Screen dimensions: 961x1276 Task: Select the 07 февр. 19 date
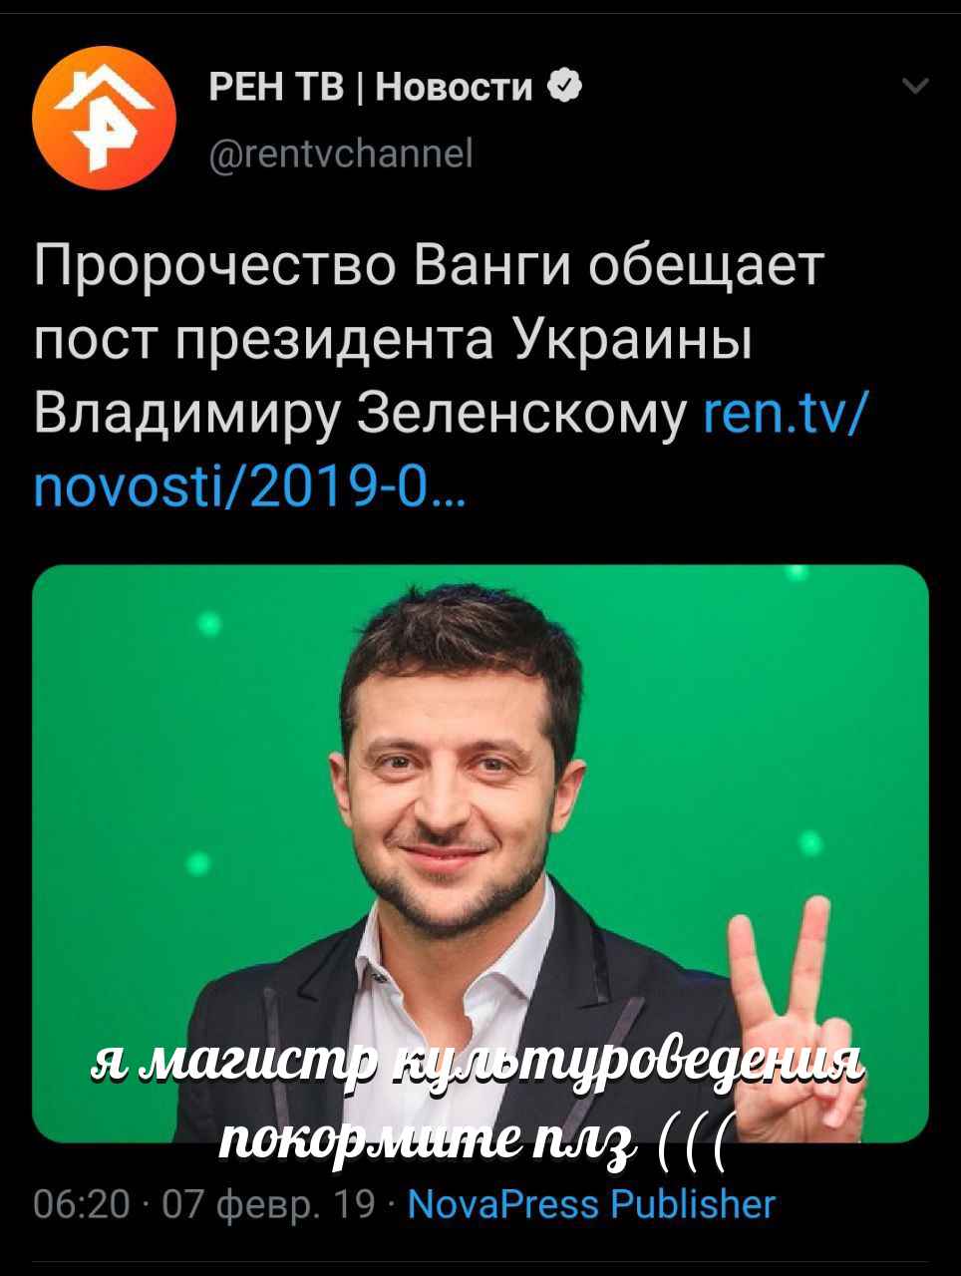268,1205
